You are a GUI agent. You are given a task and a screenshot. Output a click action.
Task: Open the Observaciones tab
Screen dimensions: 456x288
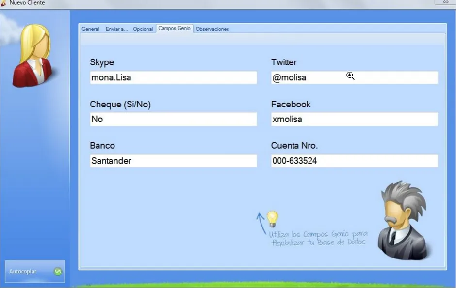[212, 29]
